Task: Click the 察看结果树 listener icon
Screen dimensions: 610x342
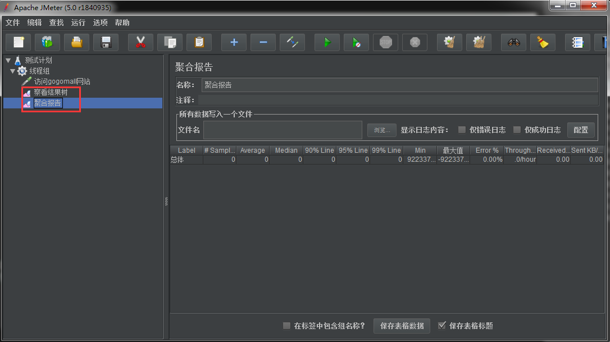Action: (27, 93)
